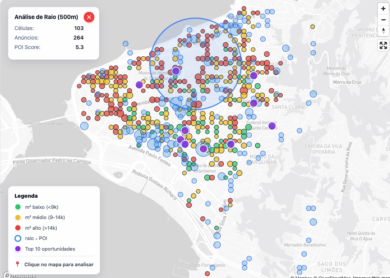Select purple marker near Santa Catarina institute
Image resolution: width=390 pixels, height=278 pixels.
click(272, 126)
